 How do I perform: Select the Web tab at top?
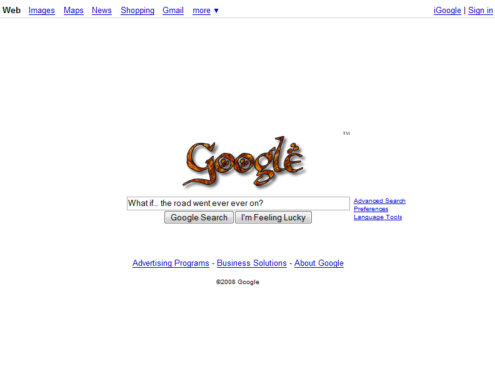click(11, 11)
